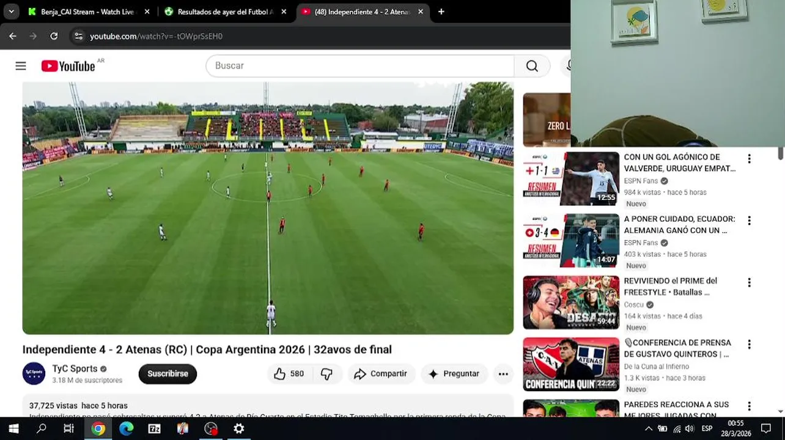The width and height of the screenshot is (785, 440).
Task: Open the Wi-Fi network tray icon
Action: (677, 428)
